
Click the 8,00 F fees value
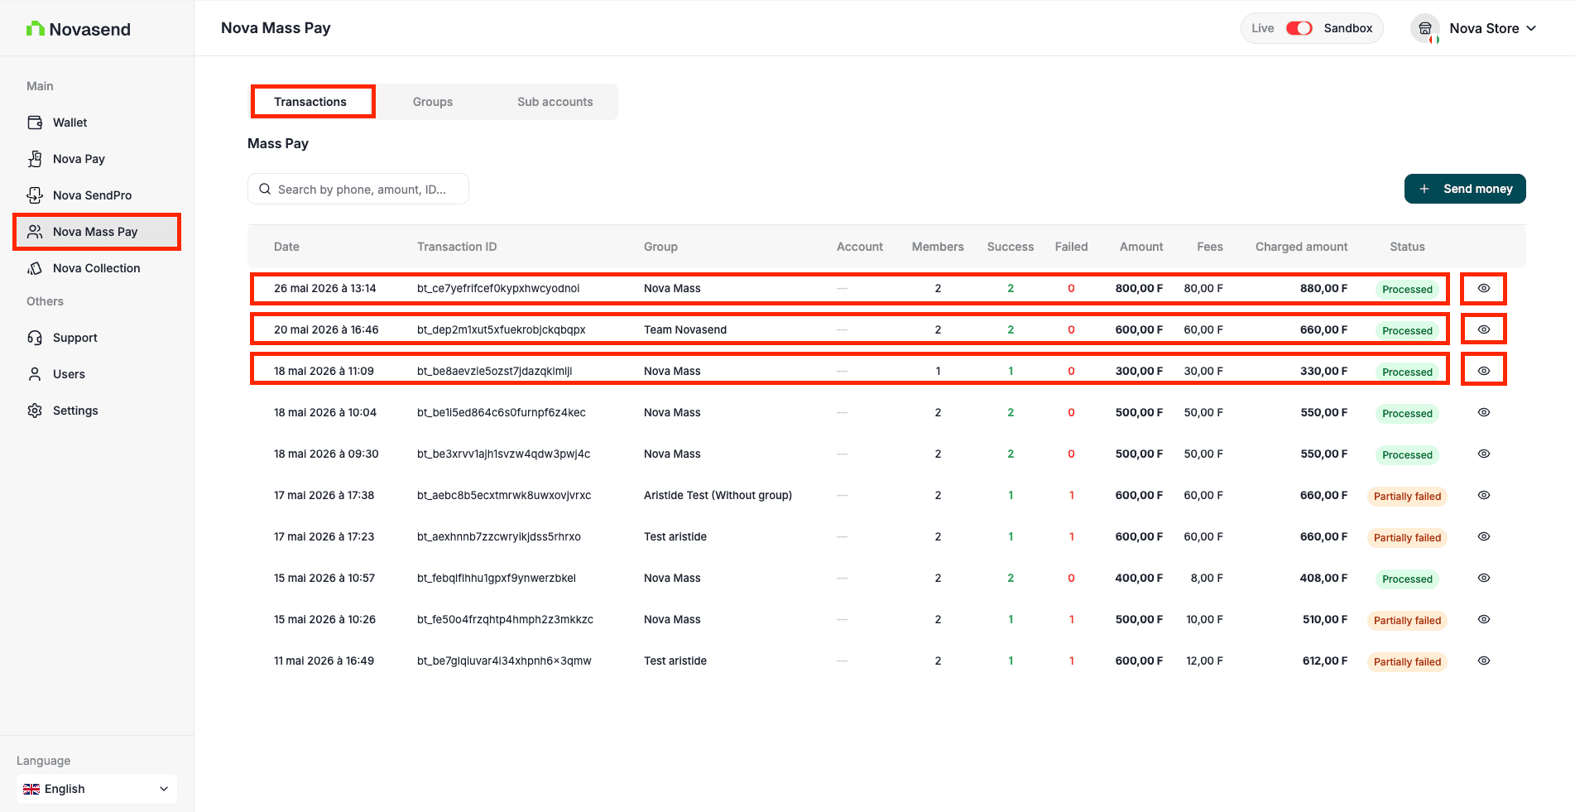[x=1207, y=578]
